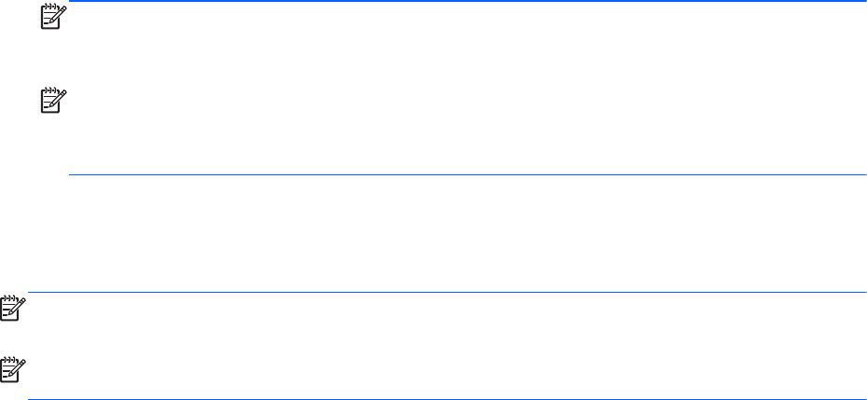Click the blue line beside the first note icon

(x=466, y=2)
